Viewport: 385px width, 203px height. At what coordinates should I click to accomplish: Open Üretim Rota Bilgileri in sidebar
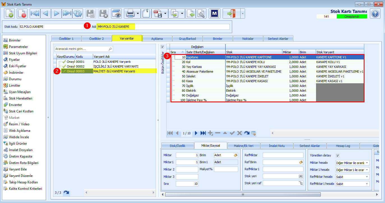pos(24,163)
